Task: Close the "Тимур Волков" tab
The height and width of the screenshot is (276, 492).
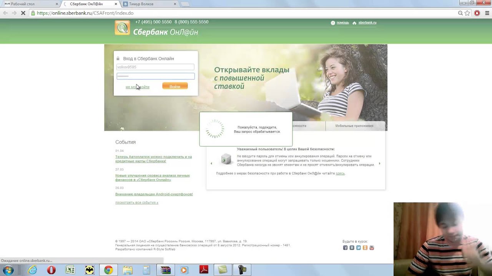Action: point(175,4)
